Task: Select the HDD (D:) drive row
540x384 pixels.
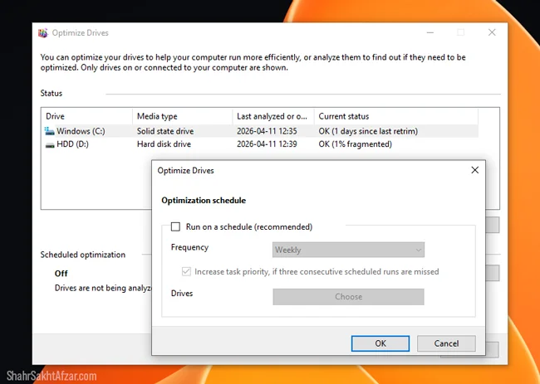Action: click(x=261, y=144)
